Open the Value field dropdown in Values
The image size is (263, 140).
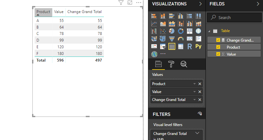coord(194,92)
